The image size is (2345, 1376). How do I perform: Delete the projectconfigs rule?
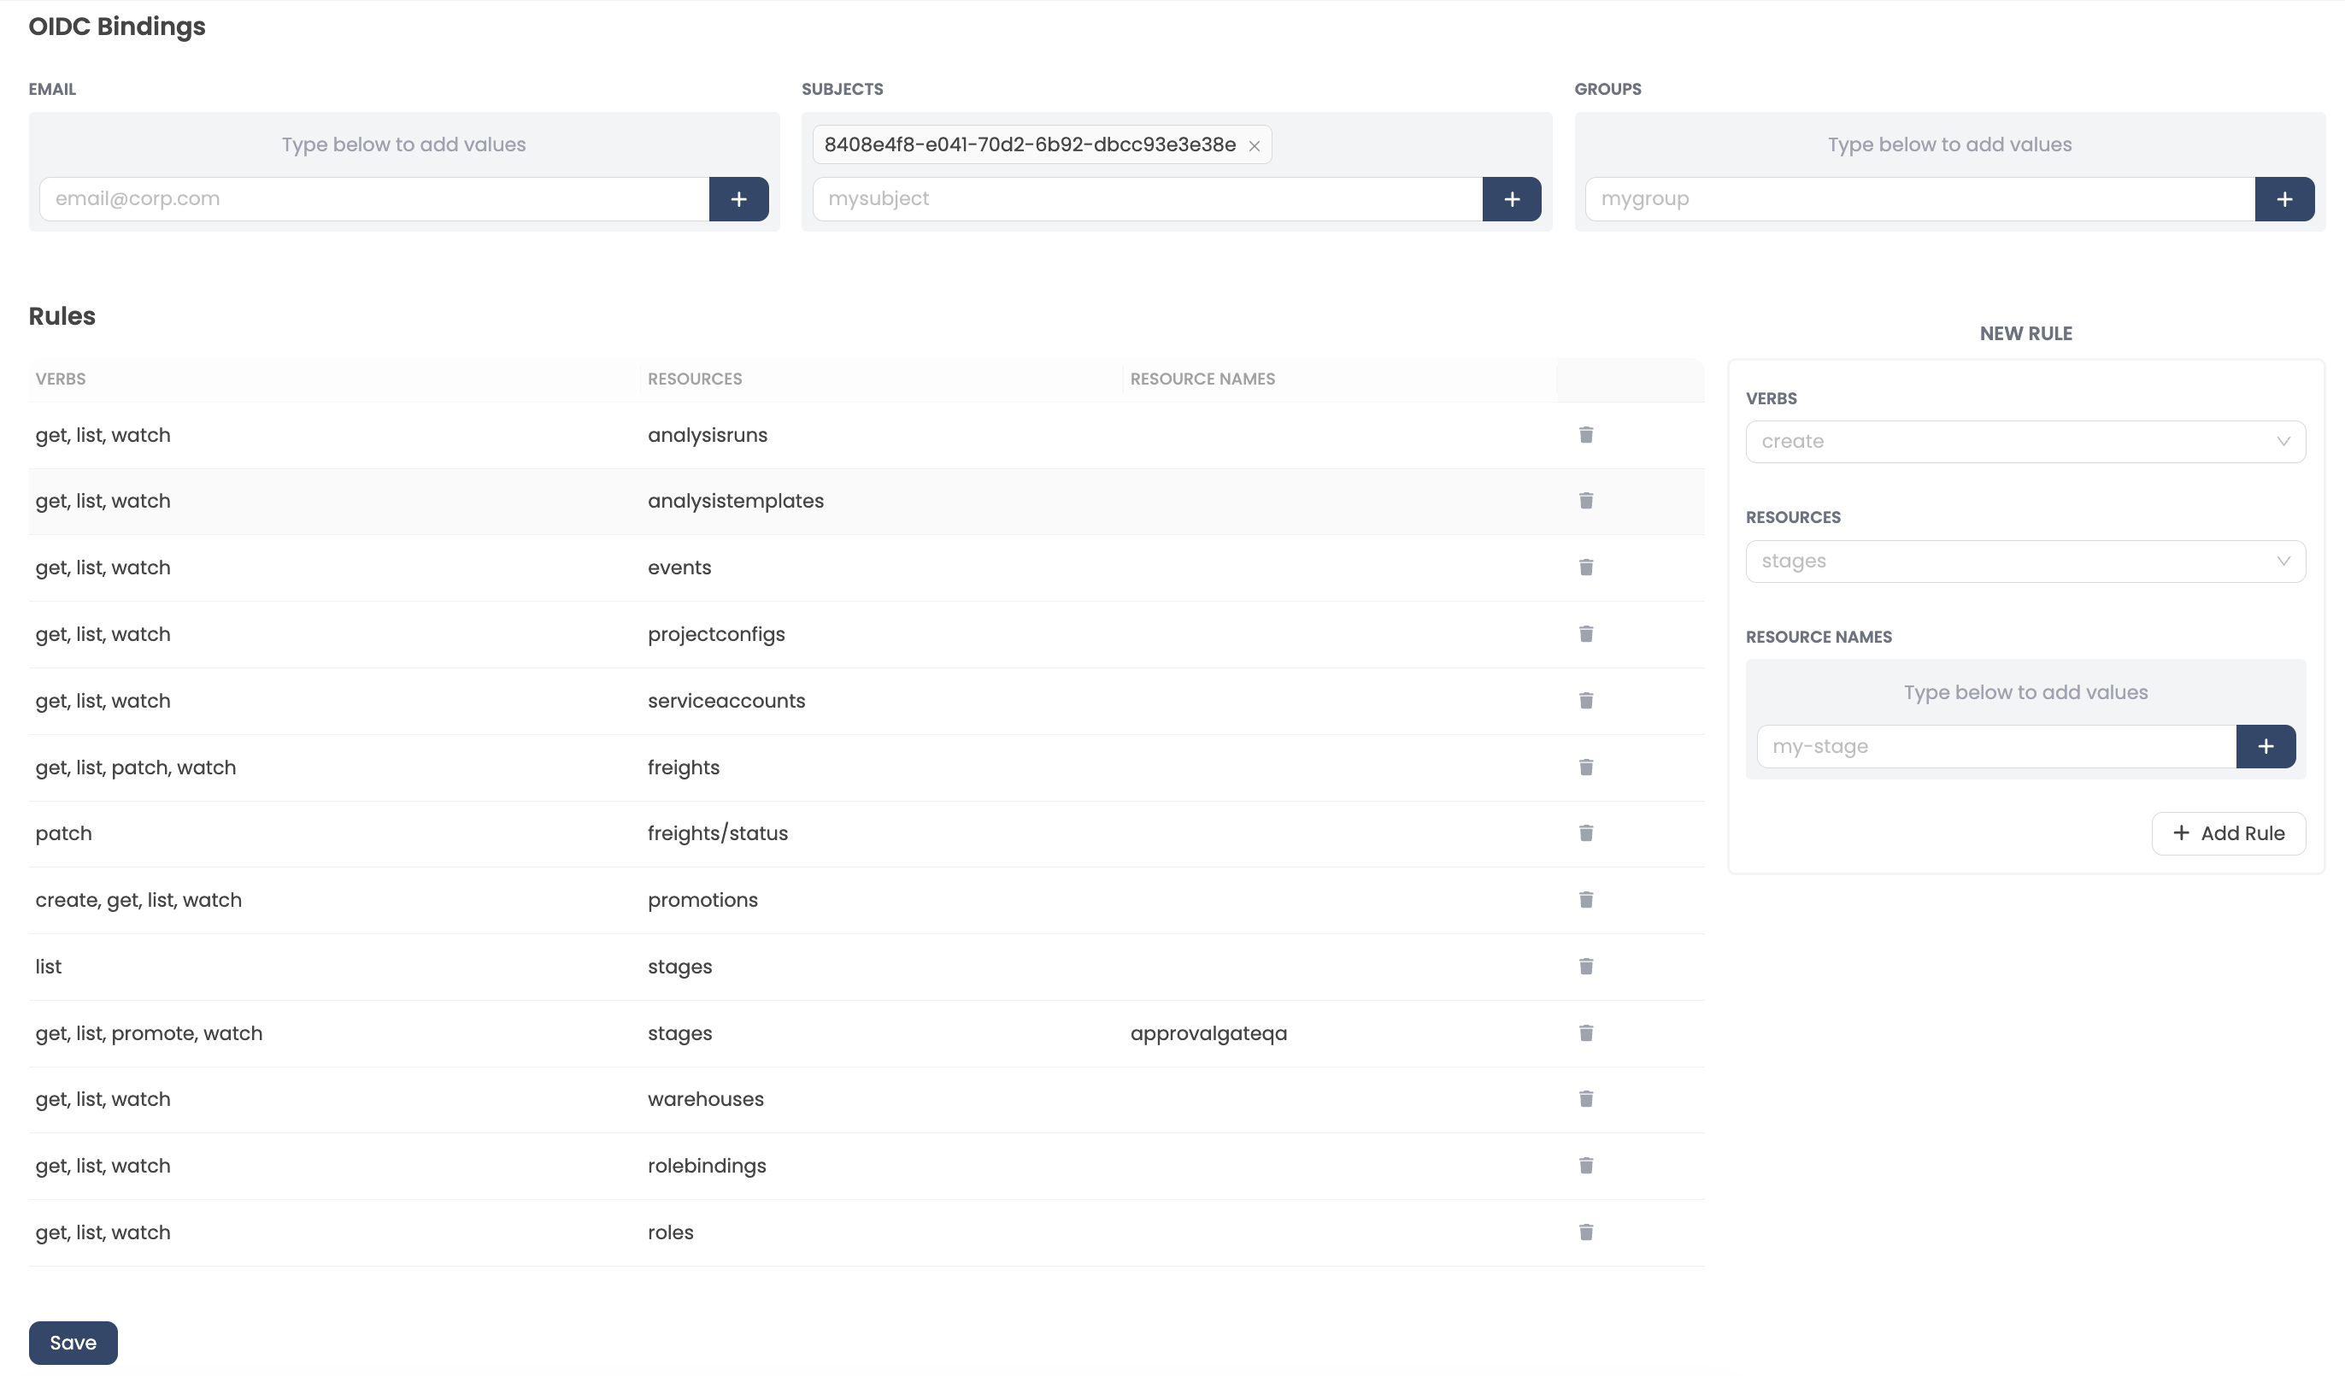point(1585,633)
